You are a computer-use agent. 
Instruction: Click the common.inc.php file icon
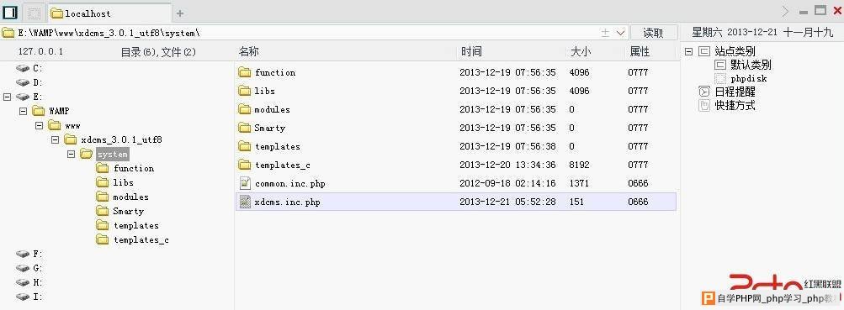point(245,183)
